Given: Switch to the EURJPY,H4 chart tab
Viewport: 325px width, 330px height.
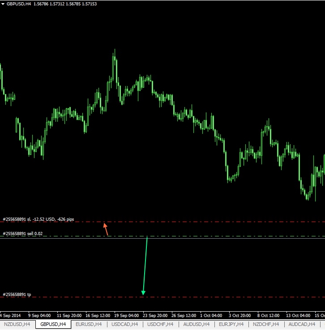Looking at the screenshot, I should point(231,324).
